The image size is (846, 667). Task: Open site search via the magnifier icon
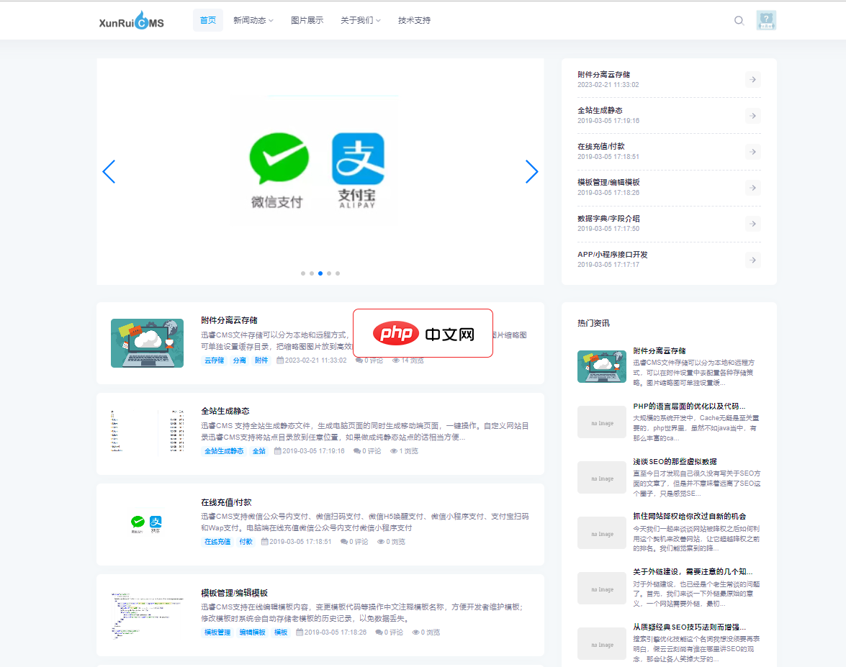(739, 20)
